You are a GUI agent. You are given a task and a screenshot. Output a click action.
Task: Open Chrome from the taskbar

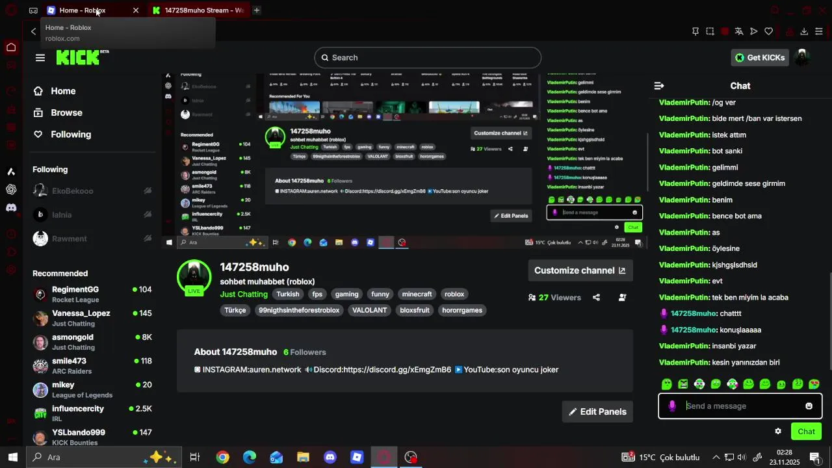tap(223, 458)
